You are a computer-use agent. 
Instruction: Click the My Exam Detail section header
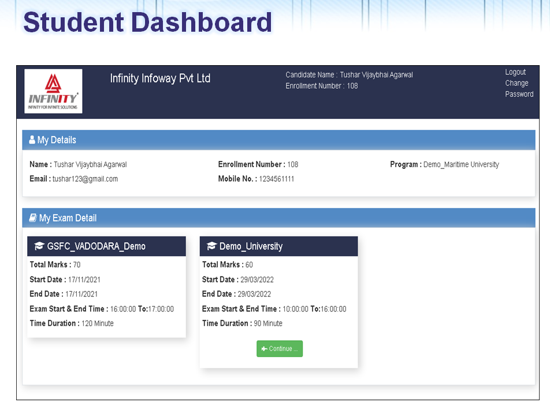click(x=278, y=218)
